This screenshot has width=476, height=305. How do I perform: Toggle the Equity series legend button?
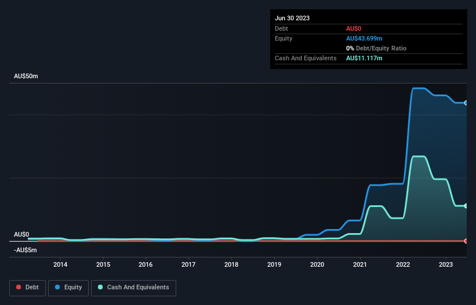click(68, 288)
